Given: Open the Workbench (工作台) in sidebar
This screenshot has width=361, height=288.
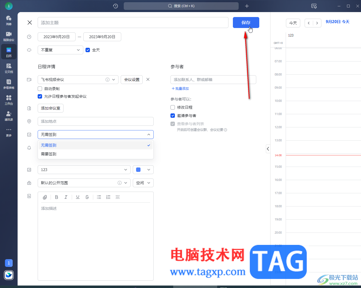Looking at the screenshot, I should click(x=9, y=100).
